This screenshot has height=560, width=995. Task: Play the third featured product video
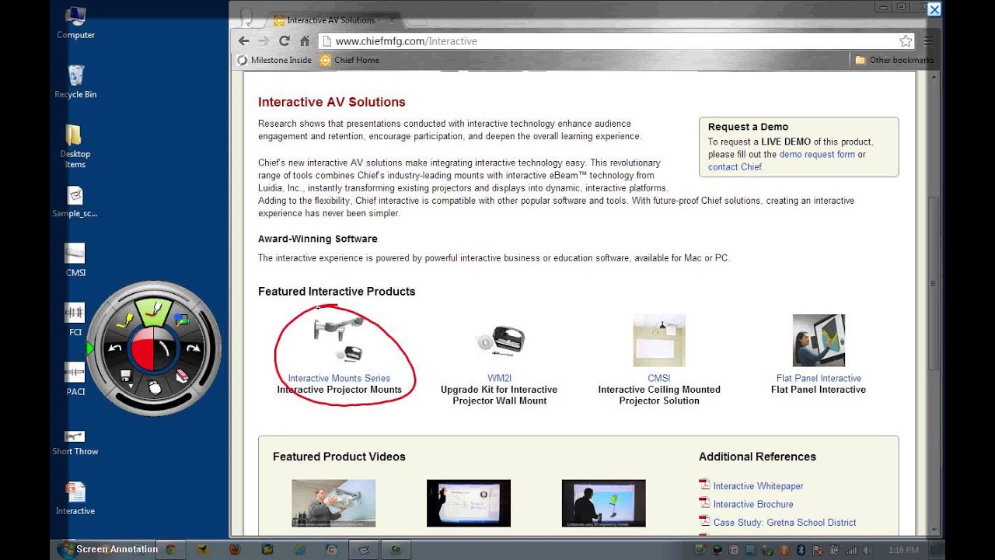(604, 503)
